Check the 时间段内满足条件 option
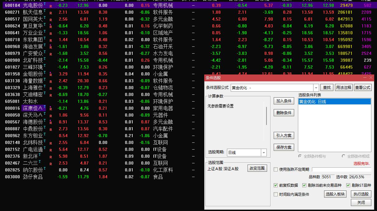Viewport: 377px width, 211px height. click(275, 194)
